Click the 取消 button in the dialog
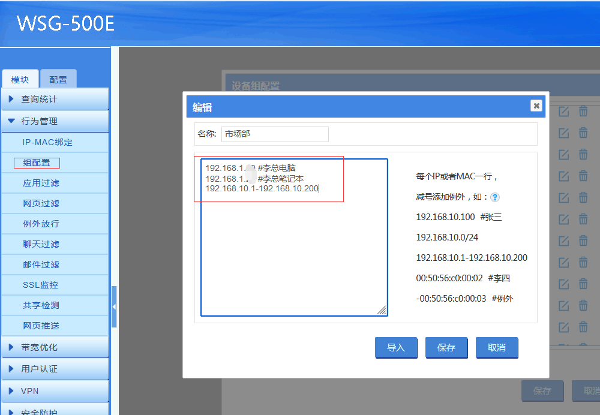 497,348
